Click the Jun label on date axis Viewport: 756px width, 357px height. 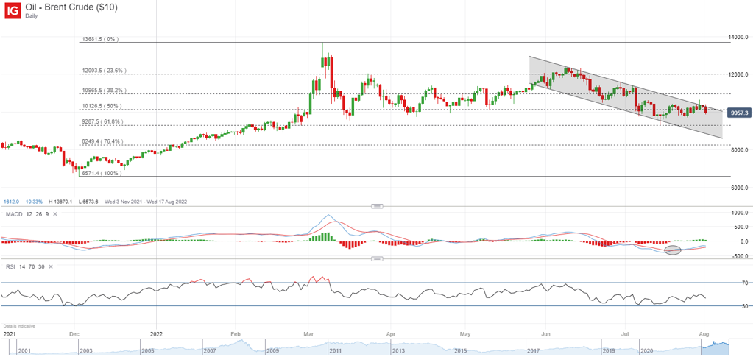[545, 333]
